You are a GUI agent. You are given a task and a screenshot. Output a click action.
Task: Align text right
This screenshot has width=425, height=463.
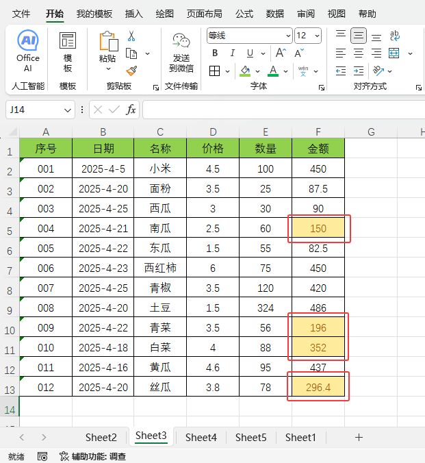pos(376,53)
